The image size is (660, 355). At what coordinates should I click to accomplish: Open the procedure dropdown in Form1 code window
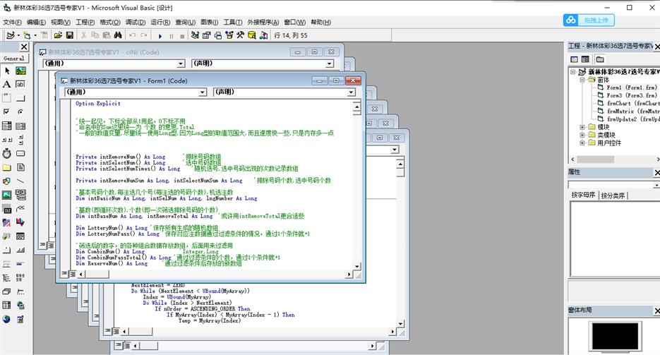point(351,92)
